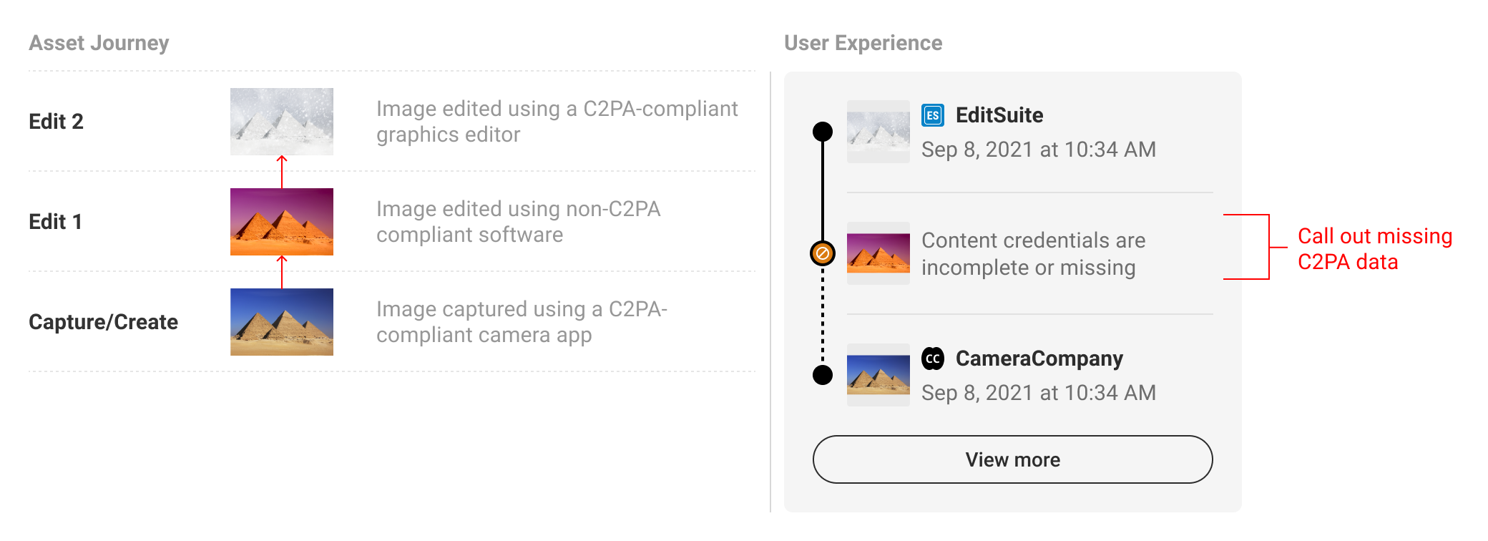Click the Edit 2 row label
1488x541 pixels.
click(x=56, y=122)
